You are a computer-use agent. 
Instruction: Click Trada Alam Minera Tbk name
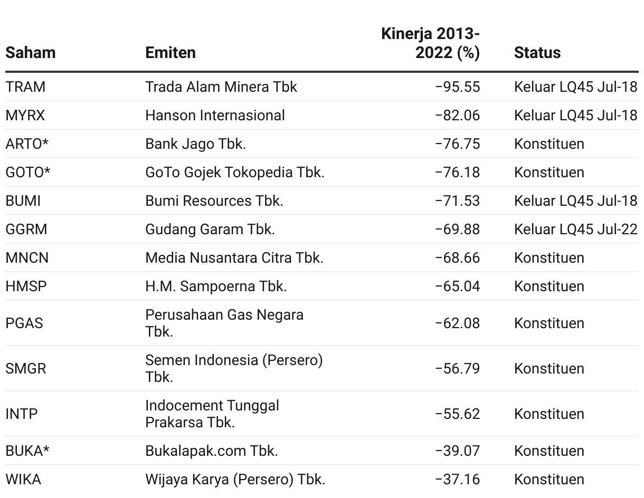pyautogui.click(x=221, y=87)
